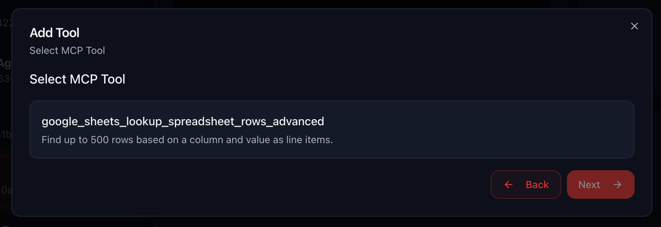Click the Select MCP Tool subtitle under Add Tool
This screenshot has width=661, height=227.
[x=67, y=50]
